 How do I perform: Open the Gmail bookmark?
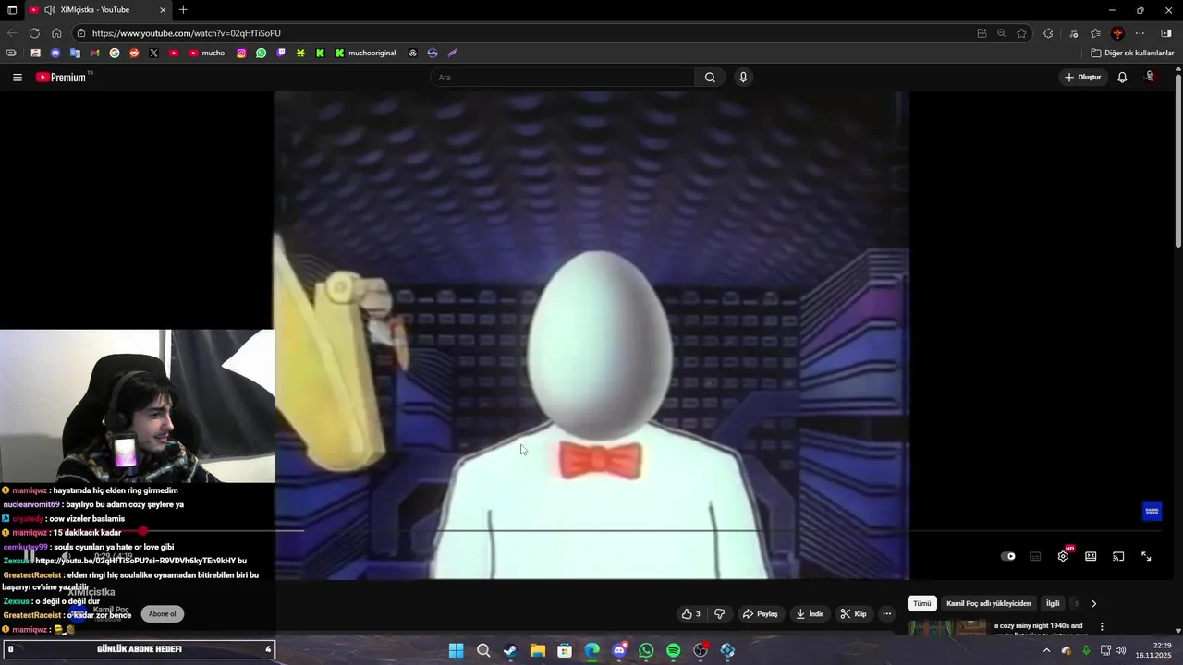coord(94,54)
